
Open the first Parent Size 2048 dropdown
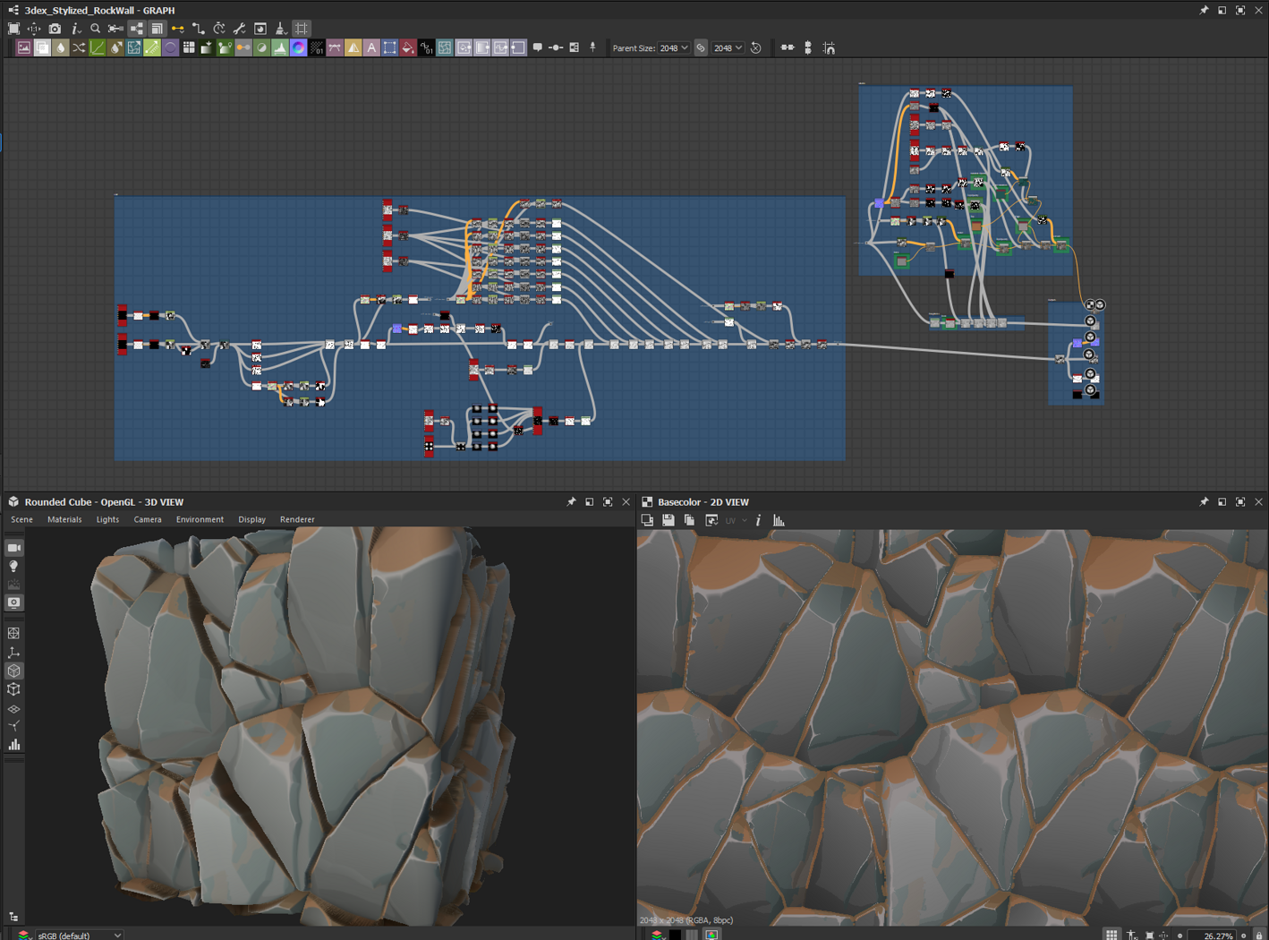pyautogui.click(x=675, y=48)
